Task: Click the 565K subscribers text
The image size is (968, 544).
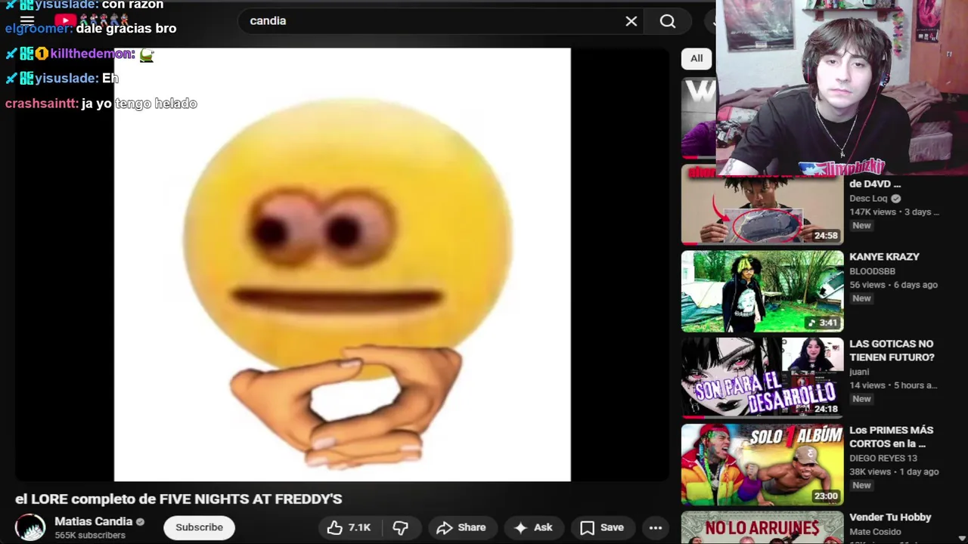Action: click(90, 535)
